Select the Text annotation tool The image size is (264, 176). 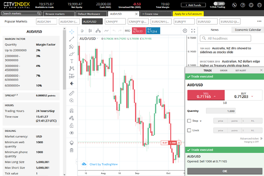coord(72,61)
